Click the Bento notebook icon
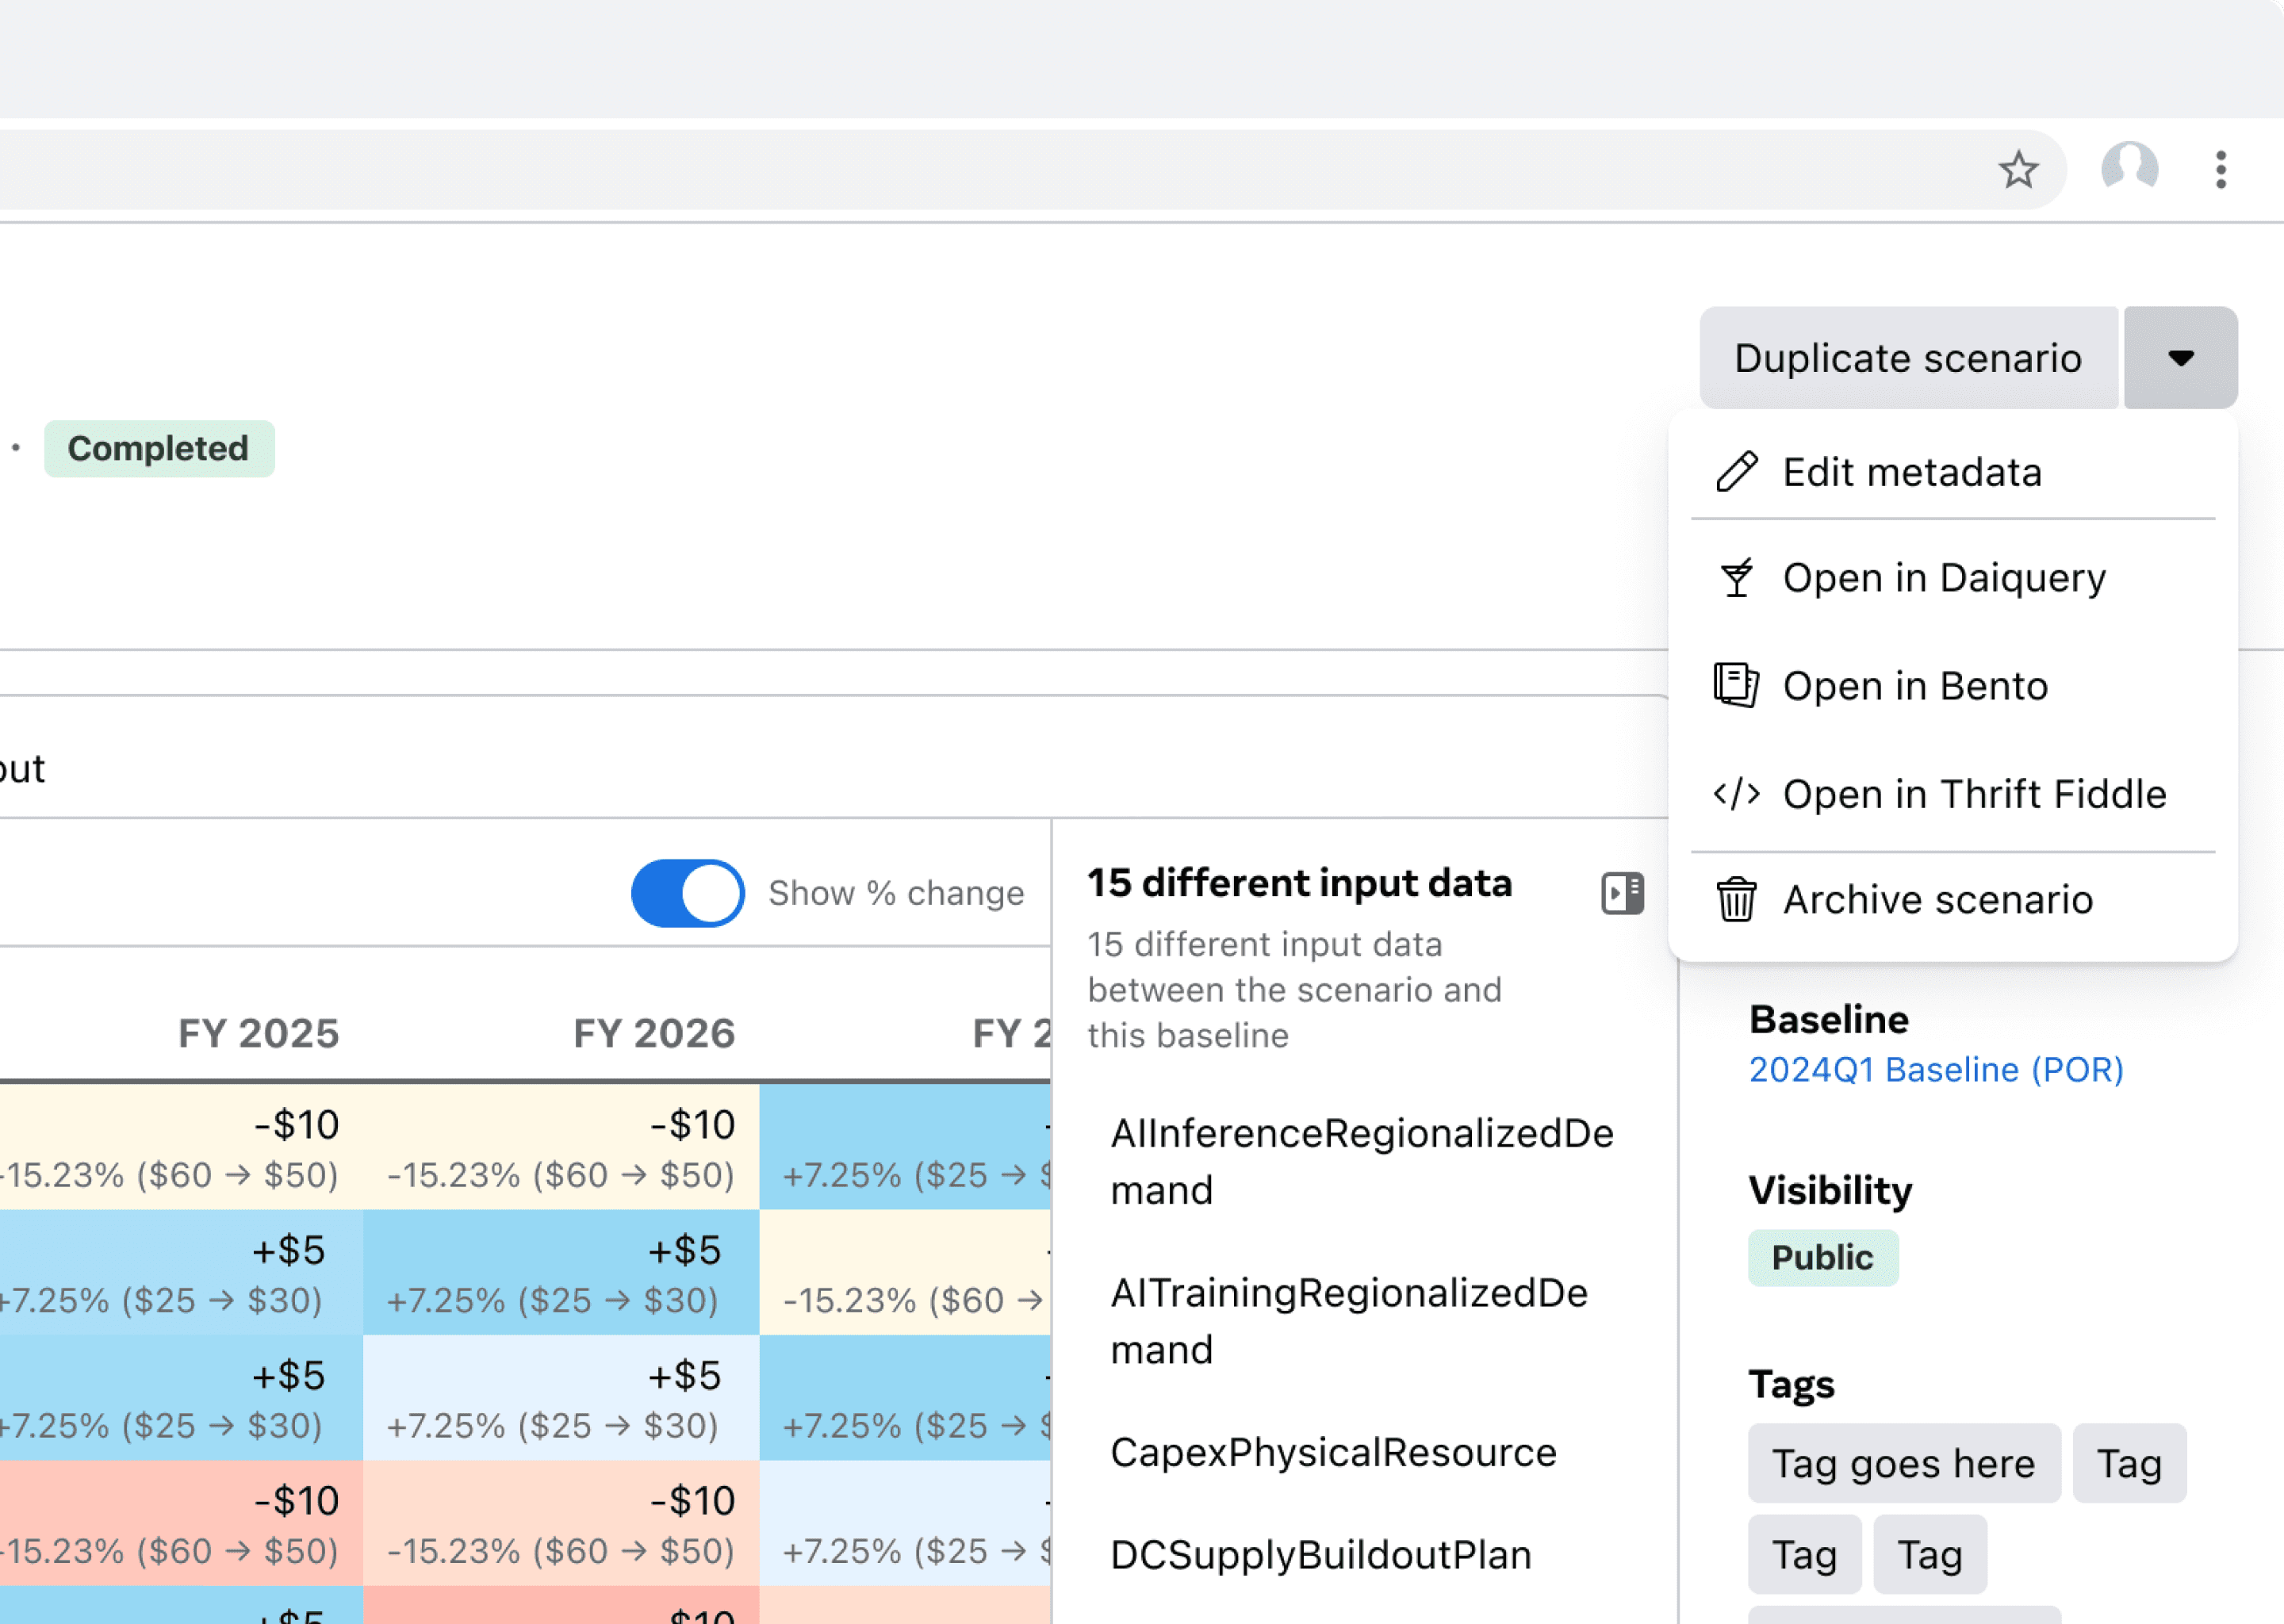 coord(1737,686)
